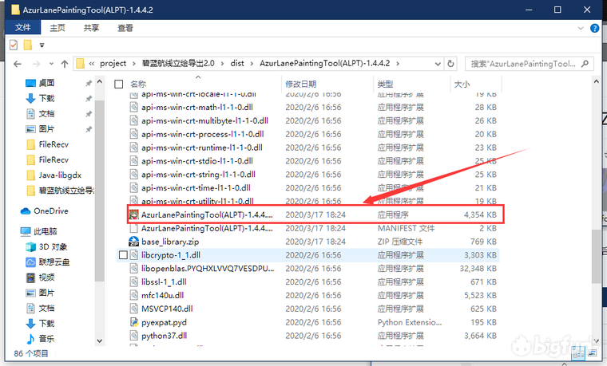This screenshot has height=366, width=607.
Task: Click the AzurLanePaintingTool exe program icon
Action: [134, 214]
